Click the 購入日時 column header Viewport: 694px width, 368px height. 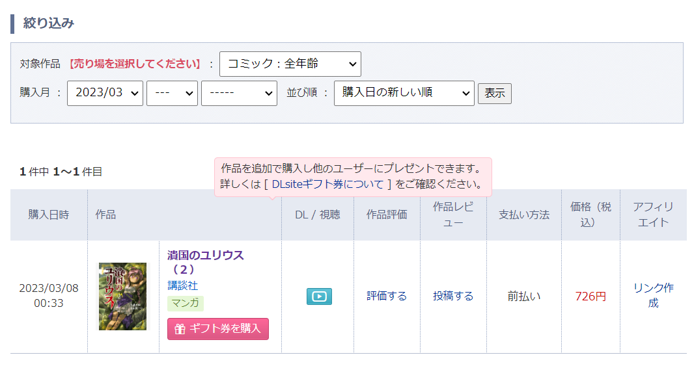pos(49,215)
